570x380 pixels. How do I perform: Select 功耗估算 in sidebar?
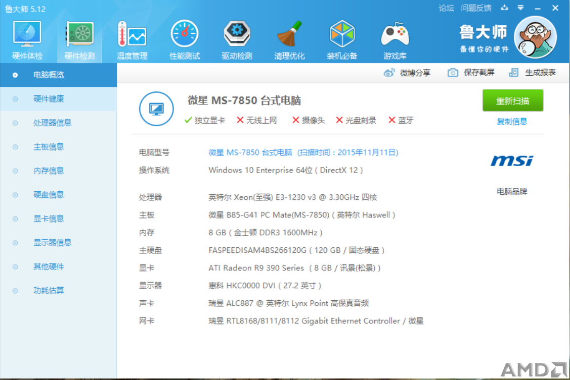[58, 291]
